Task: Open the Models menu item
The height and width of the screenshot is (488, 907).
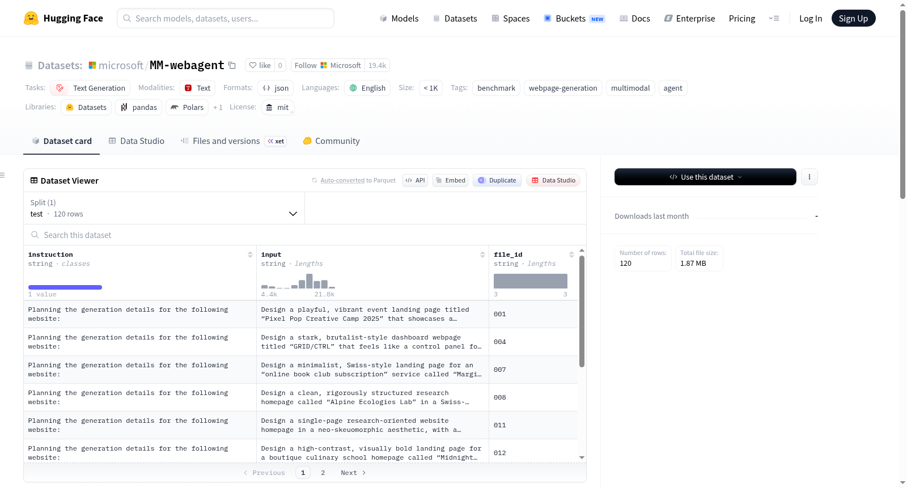Action: [x=399, y=18]
